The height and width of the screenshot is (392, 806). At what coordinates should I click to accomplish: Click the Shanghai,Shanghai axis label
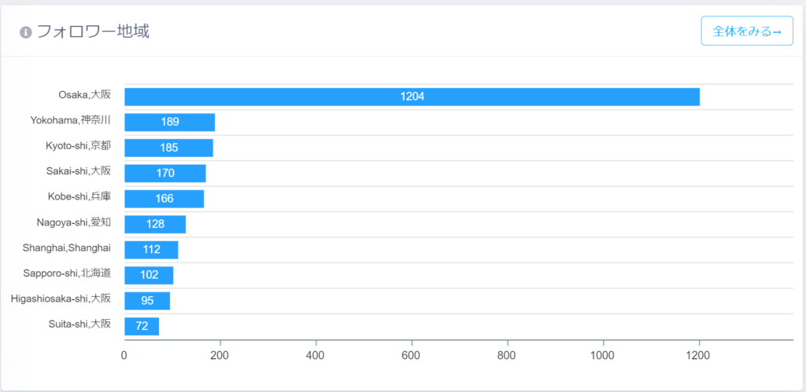(x=67, y=248)
